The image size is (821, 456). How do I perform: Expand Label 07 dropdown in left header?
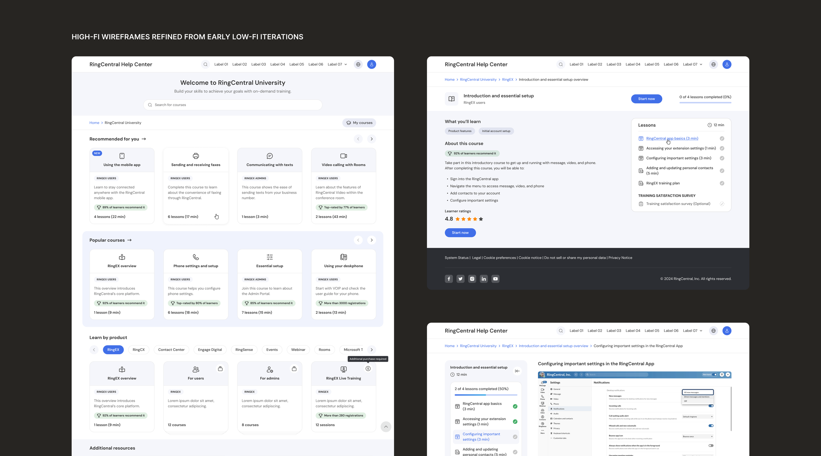click(337, 64)
